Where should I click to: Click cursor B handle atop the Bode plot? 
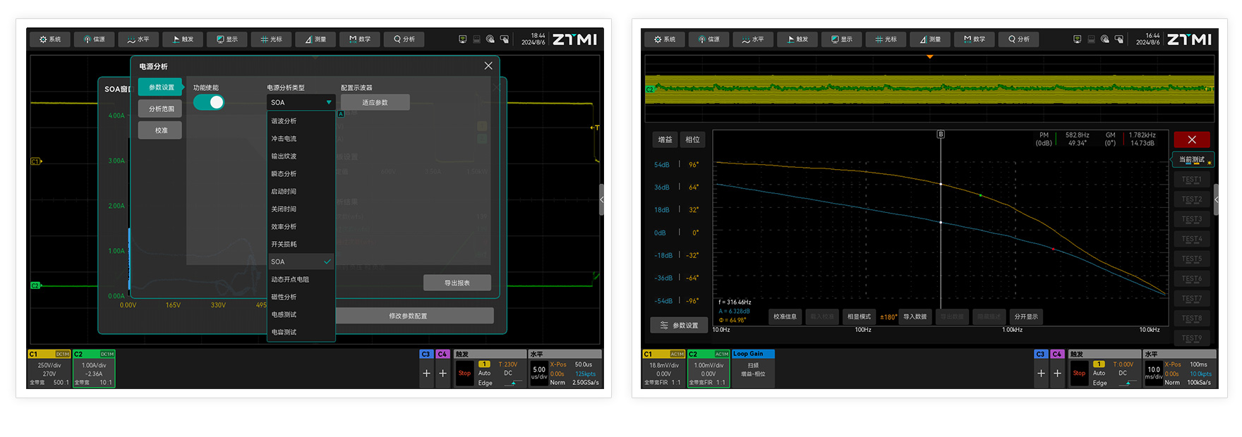tap(941, 134)
